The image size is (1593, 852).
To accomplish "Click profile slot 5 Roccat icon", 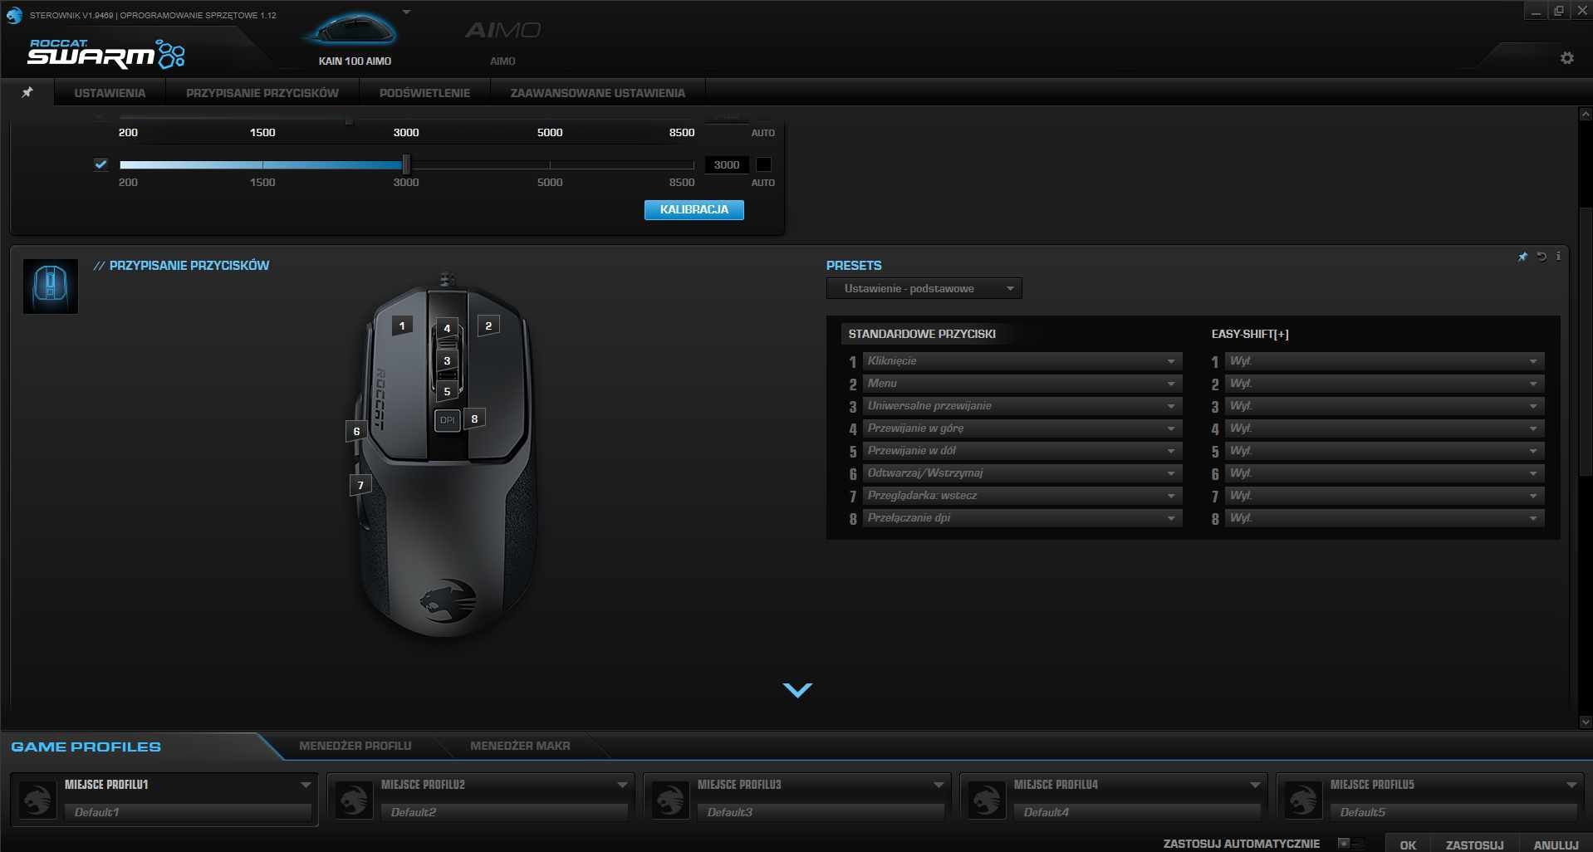I will 1303,801.
